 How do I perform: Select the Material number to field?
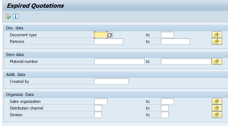186,62
